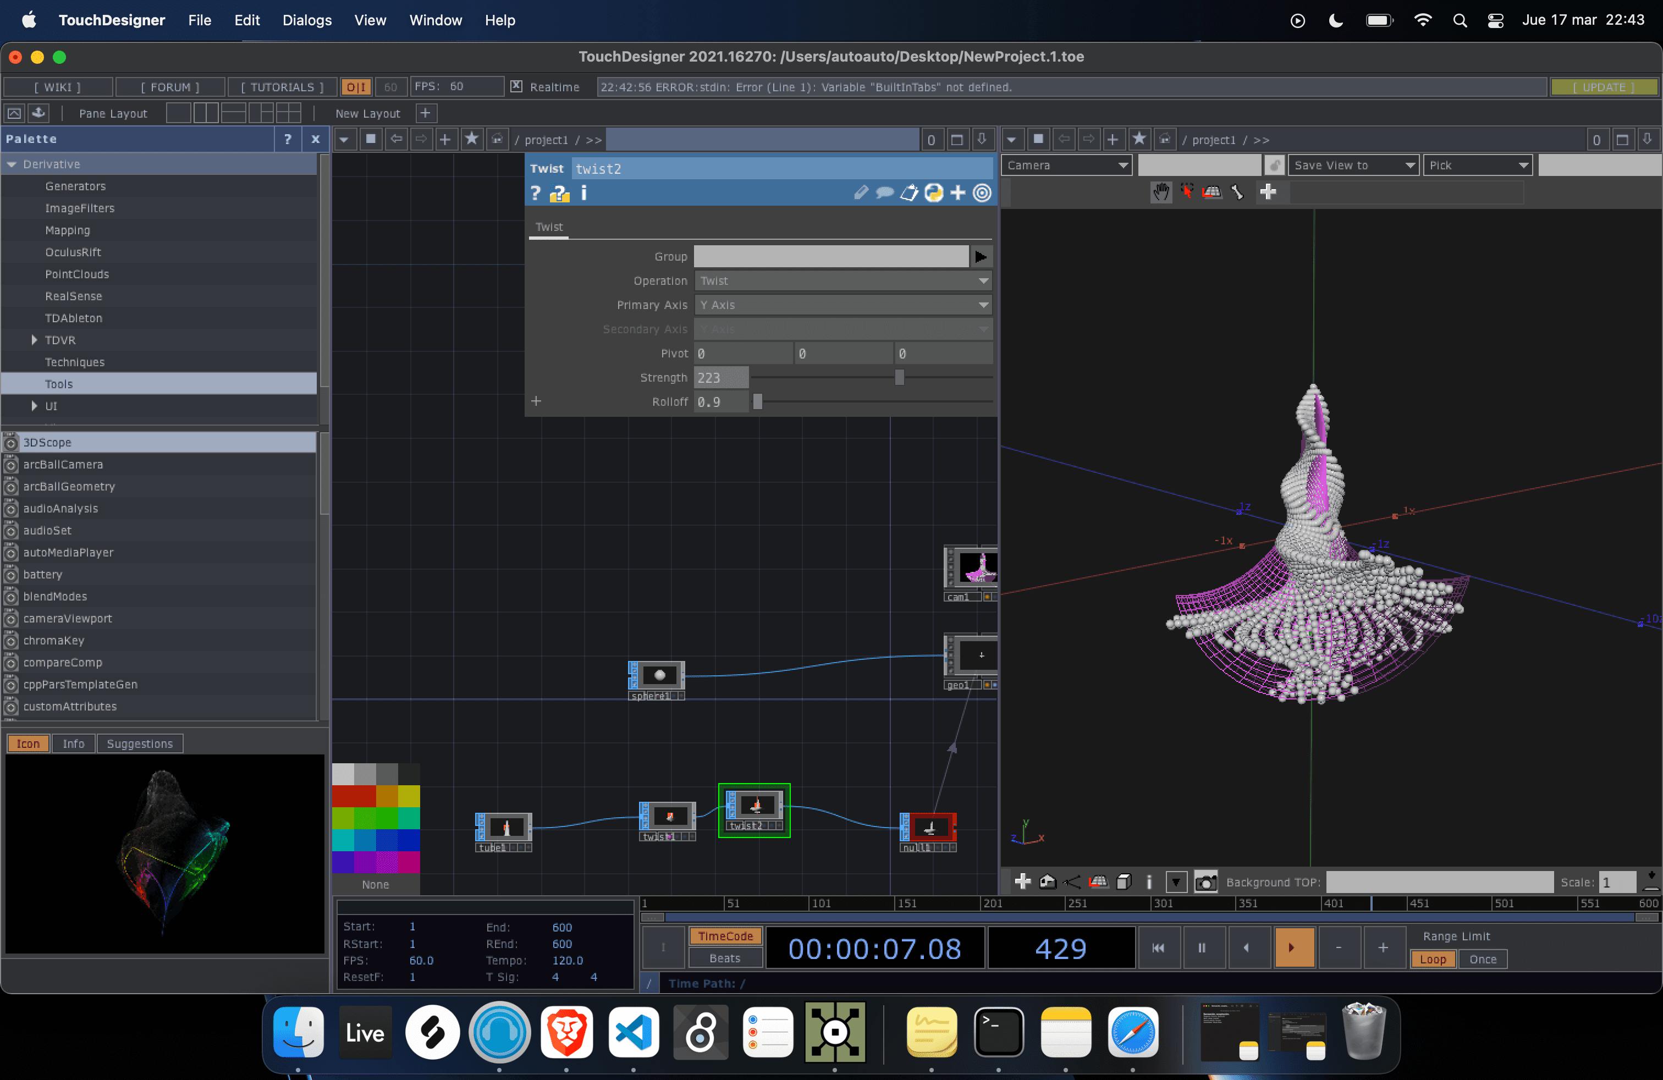The image size is (1663, 1080).
Task: Open the Dialogs menu
Action: [307, 20]
